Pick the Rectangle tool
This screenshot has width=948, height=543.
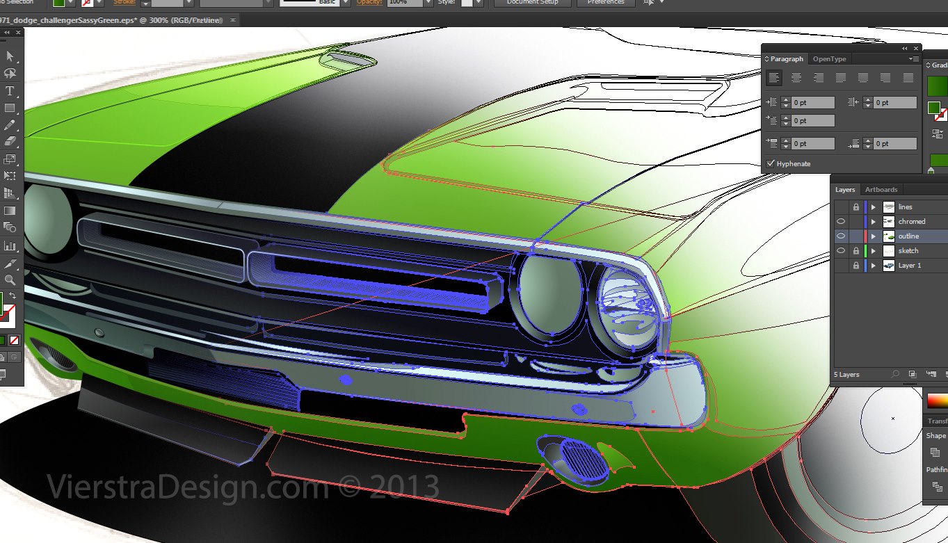point(10,108)
